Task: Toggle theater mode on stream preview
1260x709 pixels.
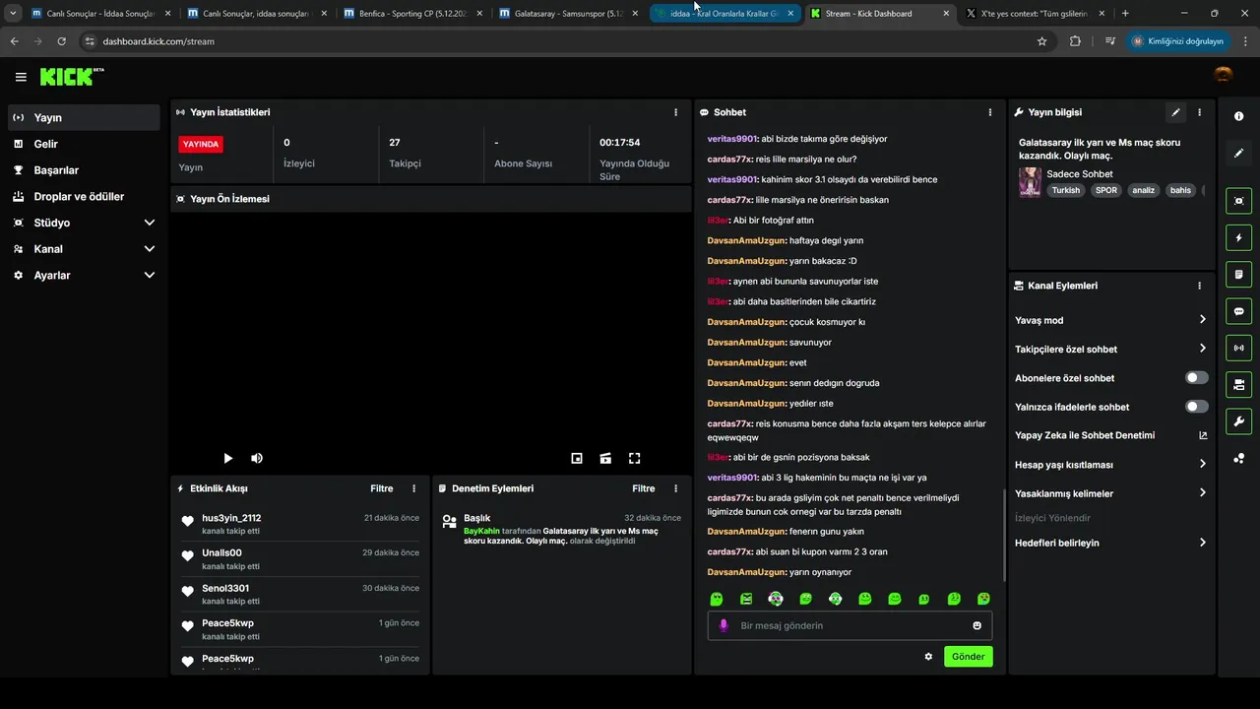Action: point(605,458)
